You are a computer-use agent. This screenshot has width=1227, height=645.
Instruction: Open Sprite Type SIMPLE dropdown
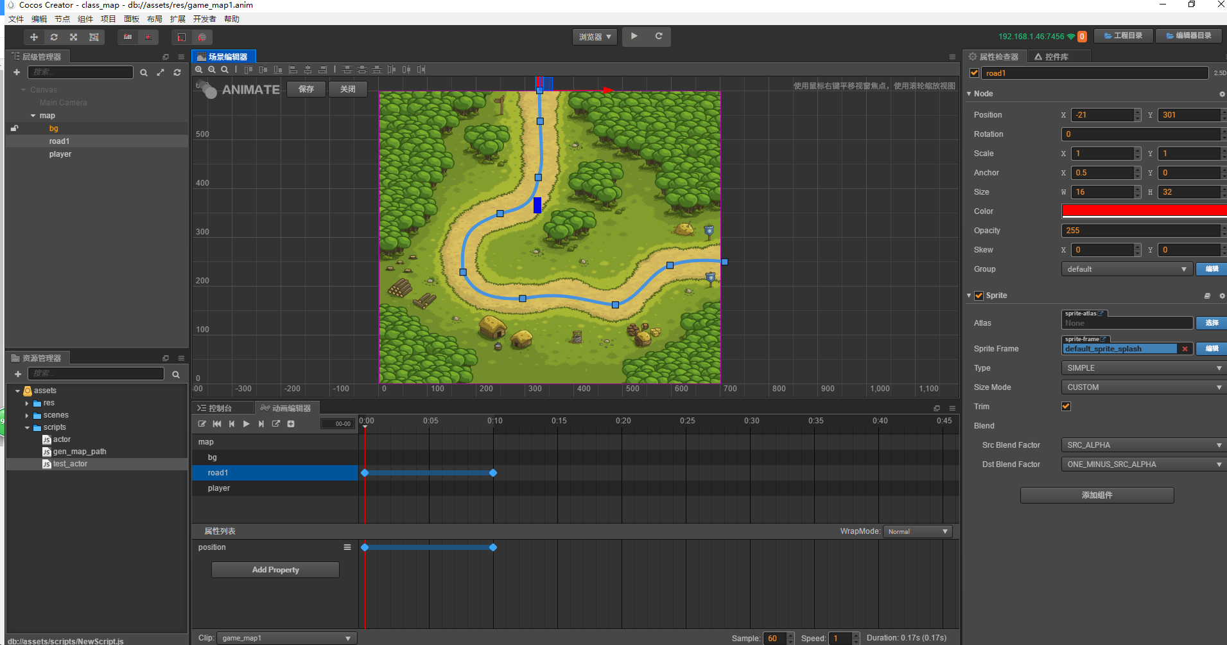tap(1144, 368)
